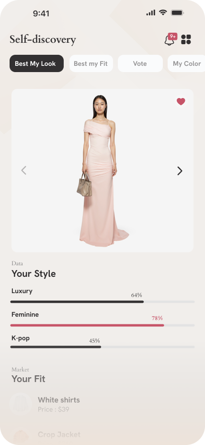Image resolution: width=205 pixels, height=445 pixels.
Task: Tap the White shirts product thumbnail
Action: [21, 404]
